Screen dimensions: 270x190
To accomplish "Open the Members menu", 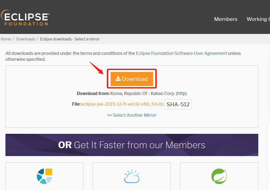I will pos(226,19).
